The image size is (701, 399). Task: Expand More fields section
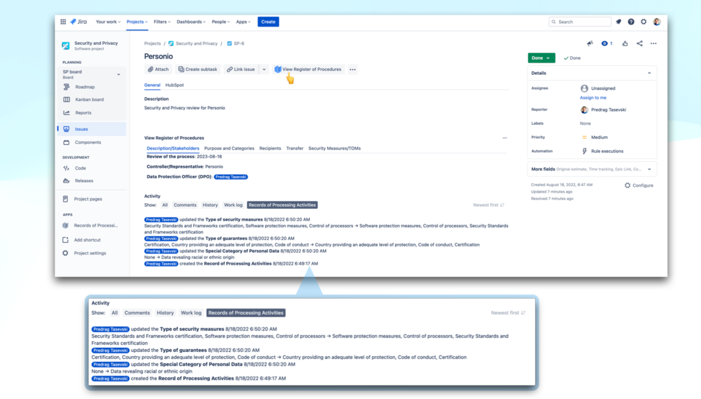coord(592,169)
